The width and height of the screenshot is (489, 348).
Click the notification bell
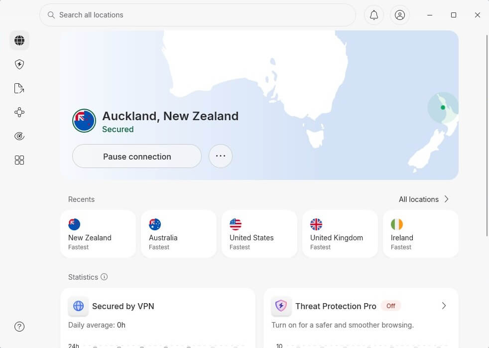374,15
